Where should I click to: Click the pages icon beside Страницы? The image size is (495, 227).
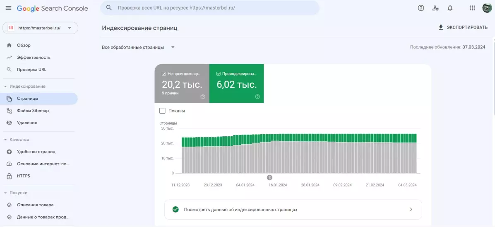tap(9, 99)
